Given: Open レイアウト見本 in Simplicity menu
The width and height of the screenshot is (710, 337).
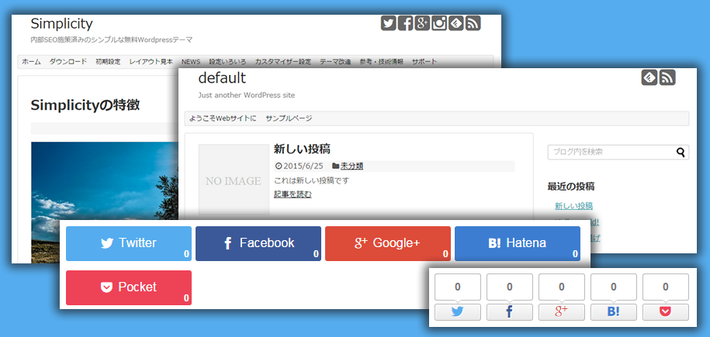Looking at the screenshot, I should [x=151, y=62].
